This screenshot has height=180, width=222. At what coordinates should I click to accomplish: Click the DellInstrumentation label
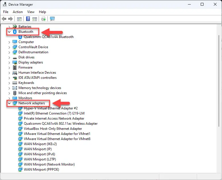coord(34,52)
